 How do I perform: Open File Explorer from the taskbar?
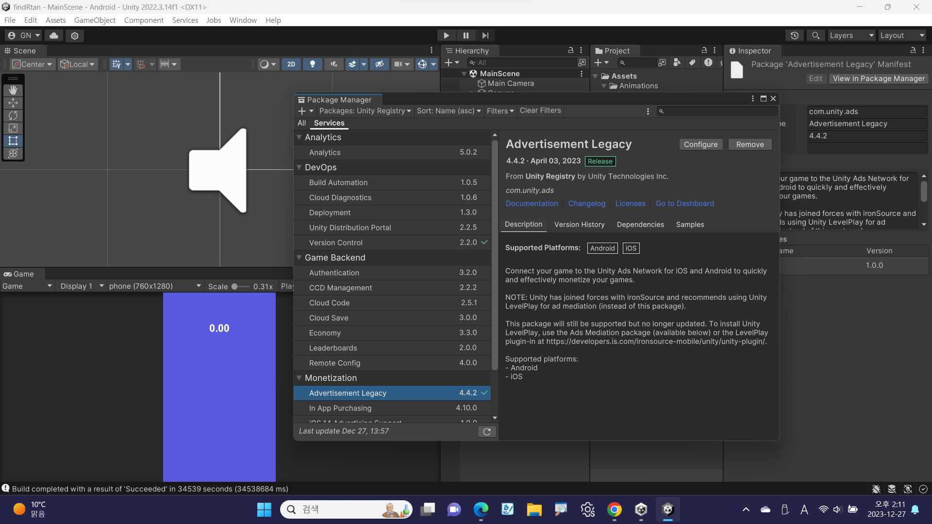[534, 509]
